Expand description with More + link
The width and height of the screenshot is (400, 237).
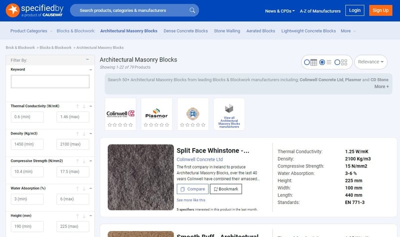pyautogui.click(x=381, y=86)
